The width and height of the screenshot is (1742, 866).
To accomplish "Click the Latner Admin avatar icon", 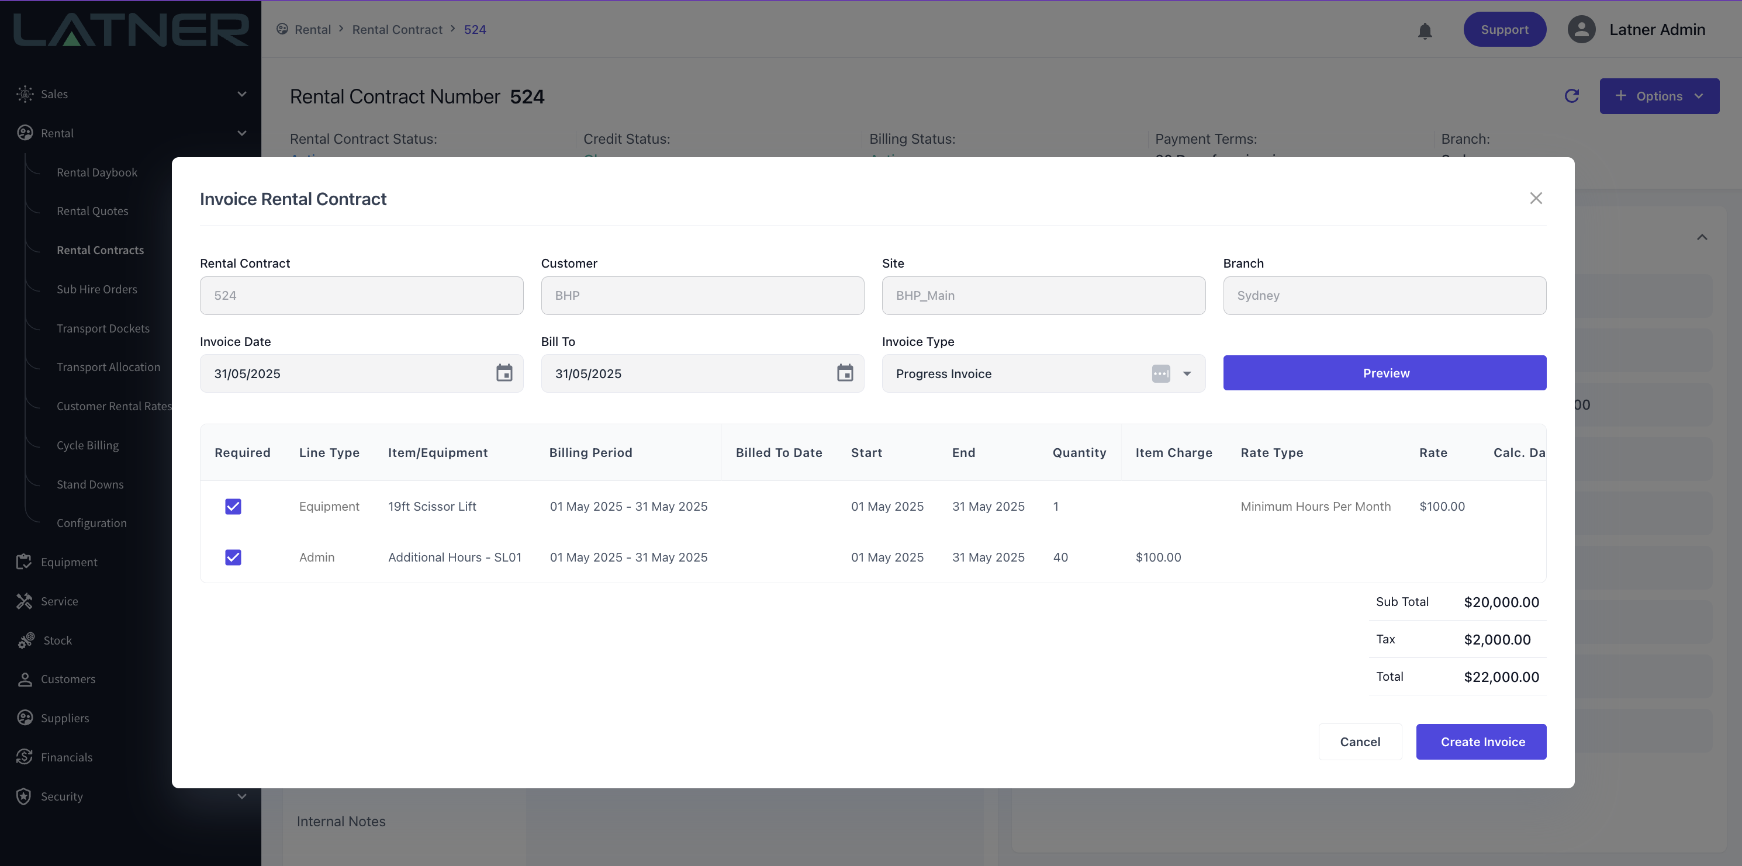I will pos(1581,30).
